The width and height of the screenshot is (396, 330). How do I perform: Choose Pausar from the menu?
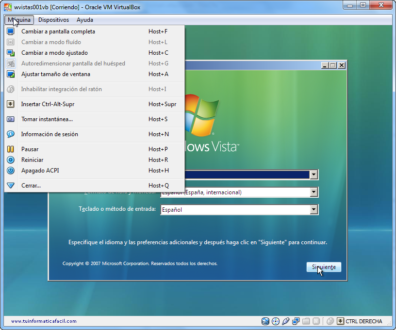click(x=95, y=149)
